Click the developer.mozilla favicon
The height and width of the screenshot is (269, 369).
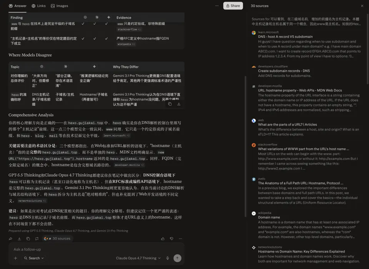pos(254,86)
